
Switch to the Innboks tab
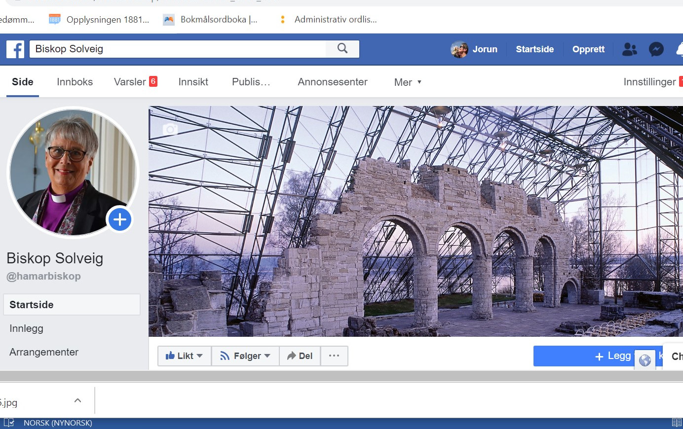pyautogui.click(x=75, y=82)
